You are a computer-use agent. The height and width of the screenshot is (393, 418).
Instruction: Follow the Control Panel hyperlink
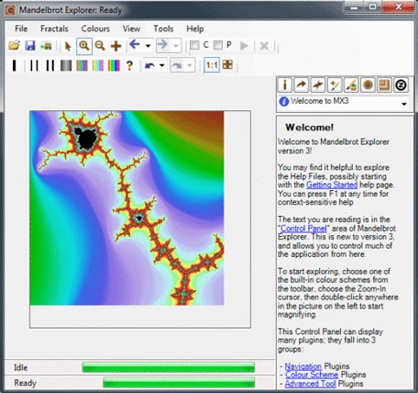303,229
